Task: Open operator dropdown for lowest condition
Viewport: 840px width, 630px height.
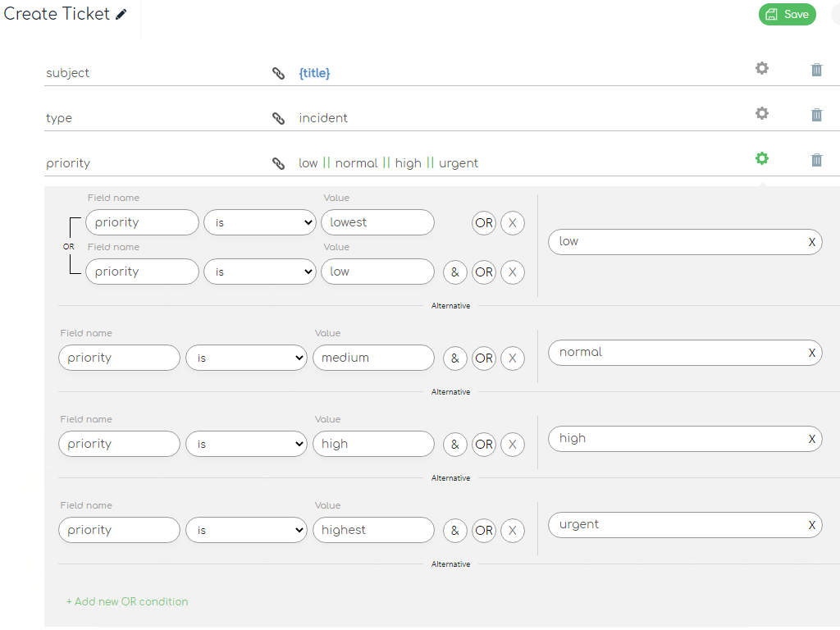Action: [x=259, y=222]
